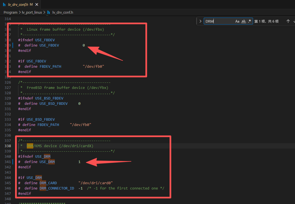Click the "FreeBSD frame buffer device" comment
The height and width of the screenshot is (204, 295).
click(x=67, y=88)
